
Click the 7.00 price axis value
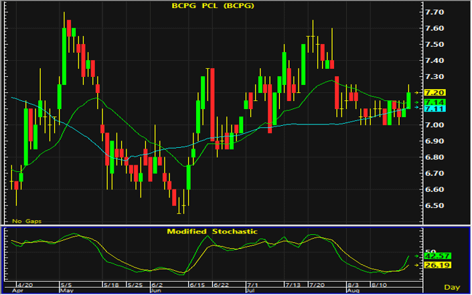pos(434,125)
